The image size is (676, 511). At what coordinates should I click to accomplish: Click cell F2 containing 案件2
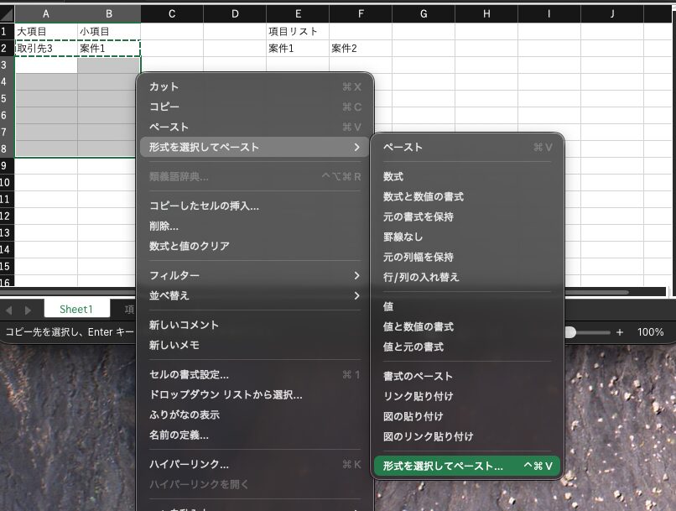point(360,49)
